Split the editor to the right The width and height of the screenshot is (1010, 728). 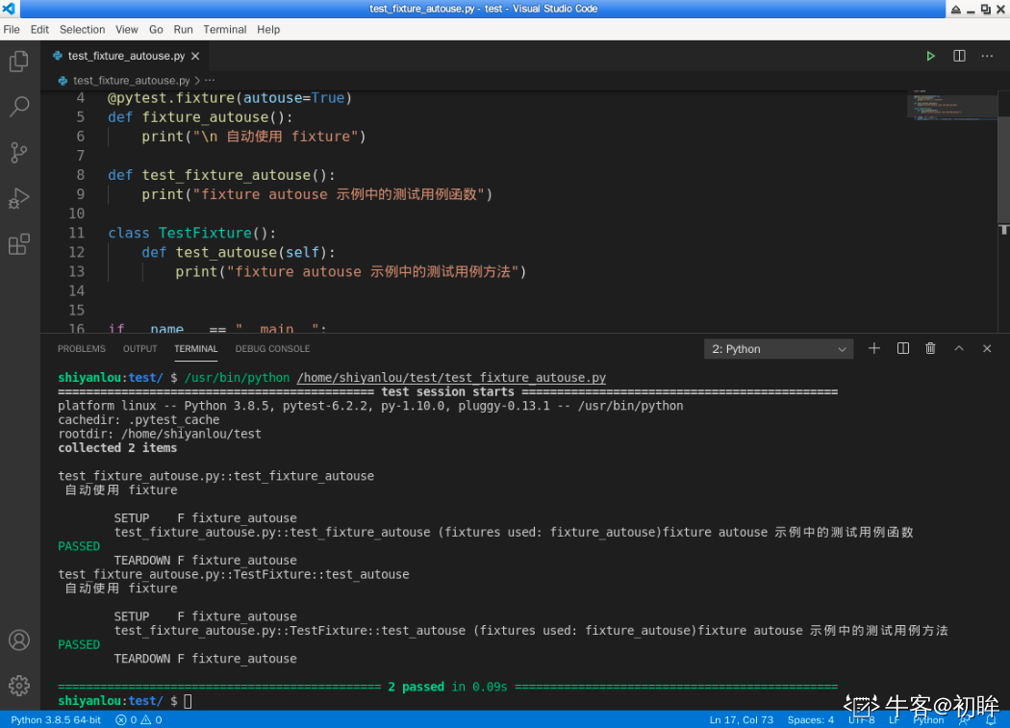[x=959, y=56]
